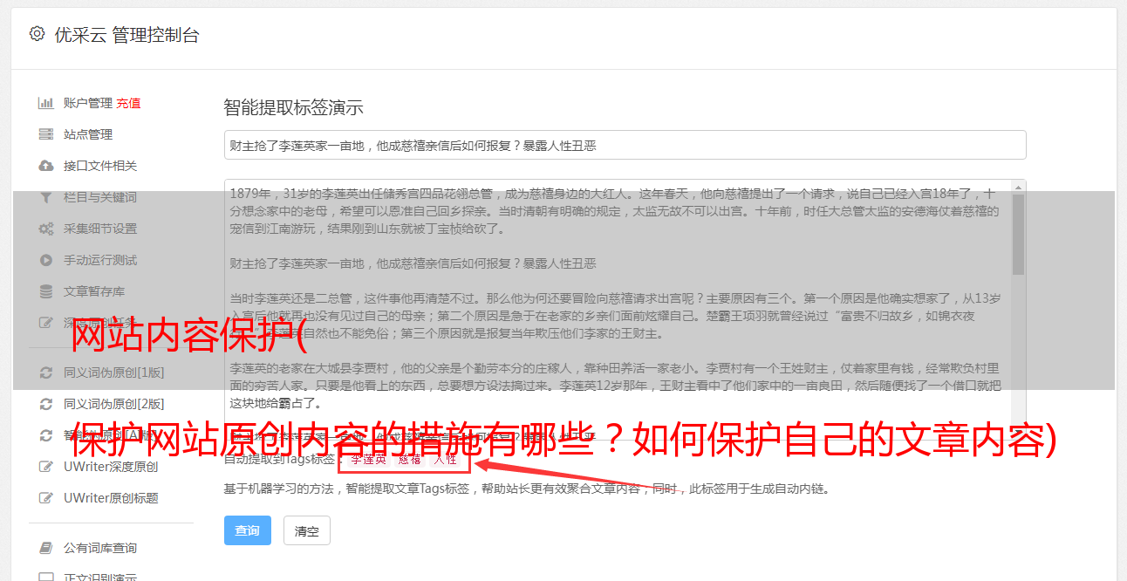Click the gears icon beside 采集细节设置
Viewport: 1127px width, 581px height.
46,229
